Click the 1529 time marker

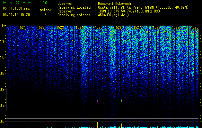coord(176,28)
